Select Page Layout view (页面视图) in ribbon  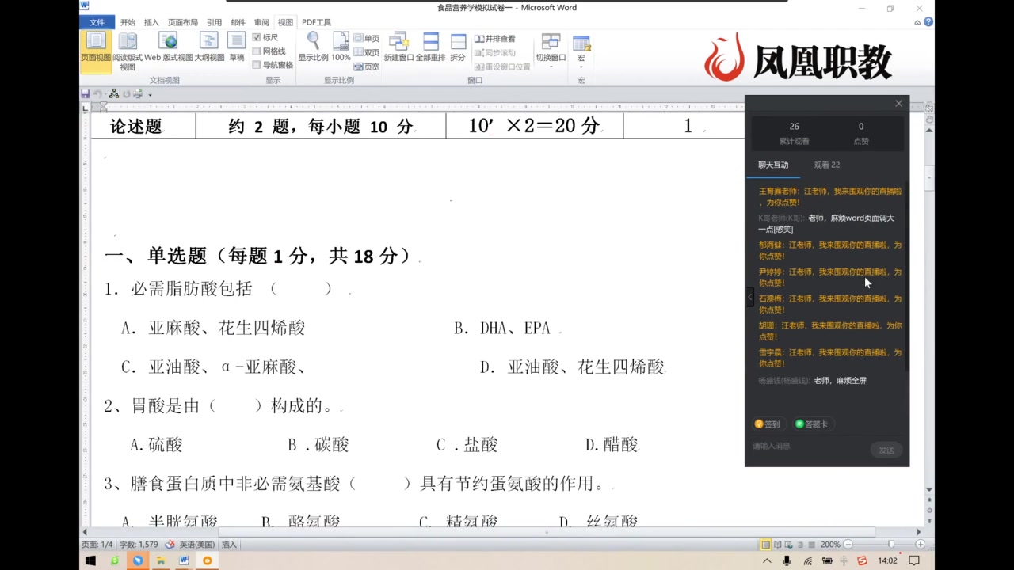96,51
